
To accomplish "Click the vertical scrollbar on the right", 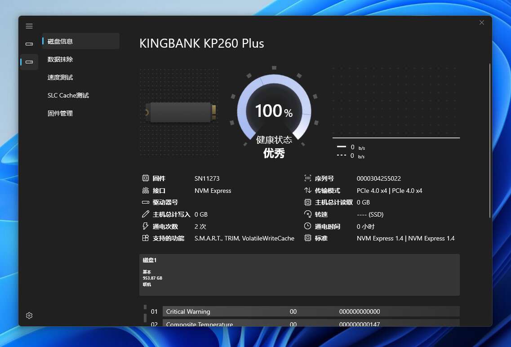I will tap(490, 140).
